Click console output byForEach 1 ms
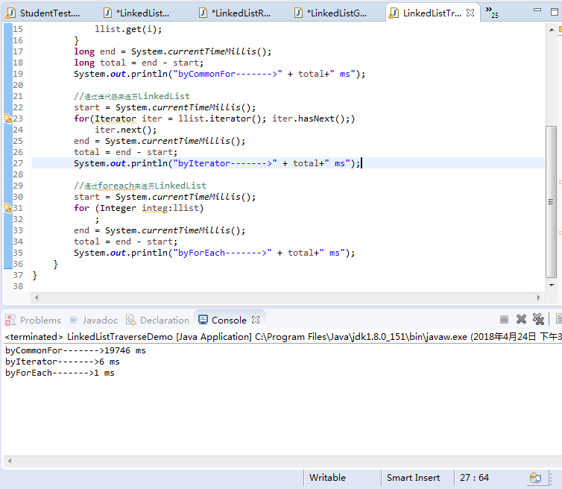This screenshot has height=489, width=562. (x=60, y=373)
